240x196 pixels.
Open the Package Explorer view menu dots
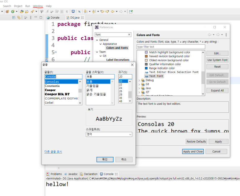point(31,17)
